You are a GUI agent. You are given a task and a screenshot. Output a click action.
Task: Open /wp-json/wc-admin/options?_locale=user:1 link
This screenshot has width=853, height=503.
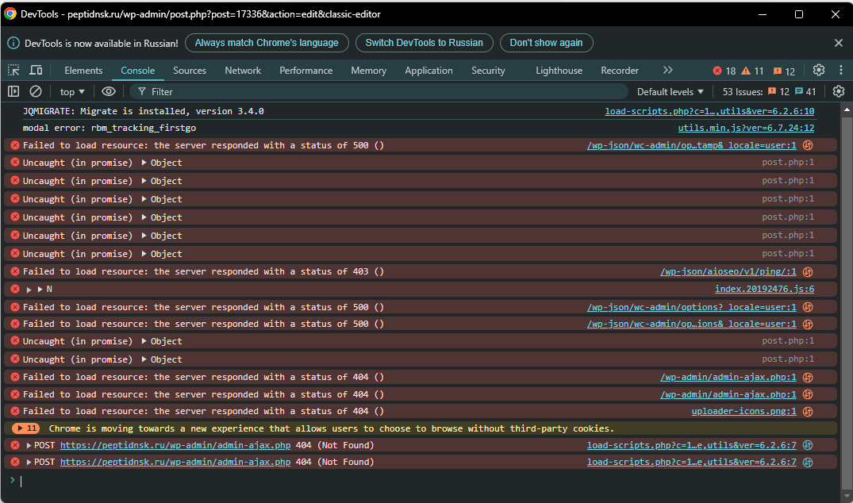click(x=691, y=307)
